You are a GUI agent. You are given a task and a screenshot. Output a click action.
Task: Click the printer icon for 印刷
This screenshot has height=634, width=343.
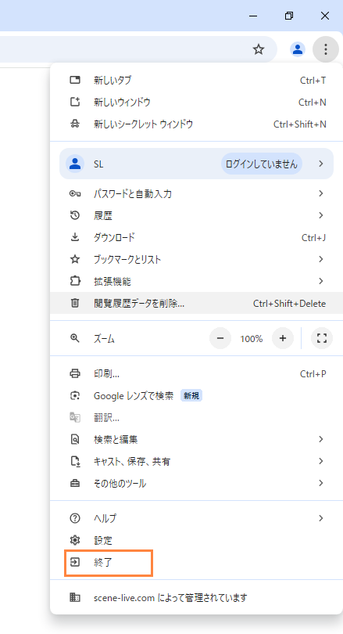(x=75, y=373)
